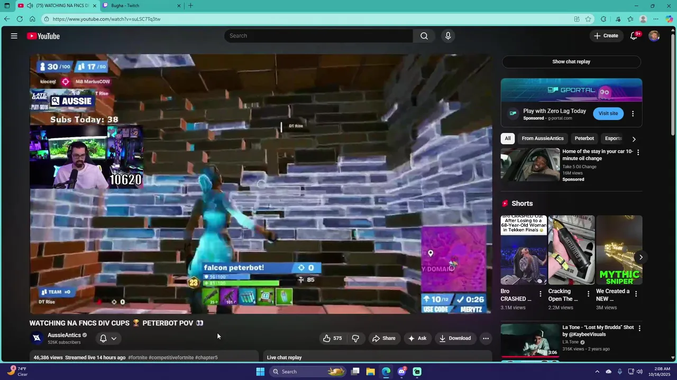Show chat replay

pos(571,62)
